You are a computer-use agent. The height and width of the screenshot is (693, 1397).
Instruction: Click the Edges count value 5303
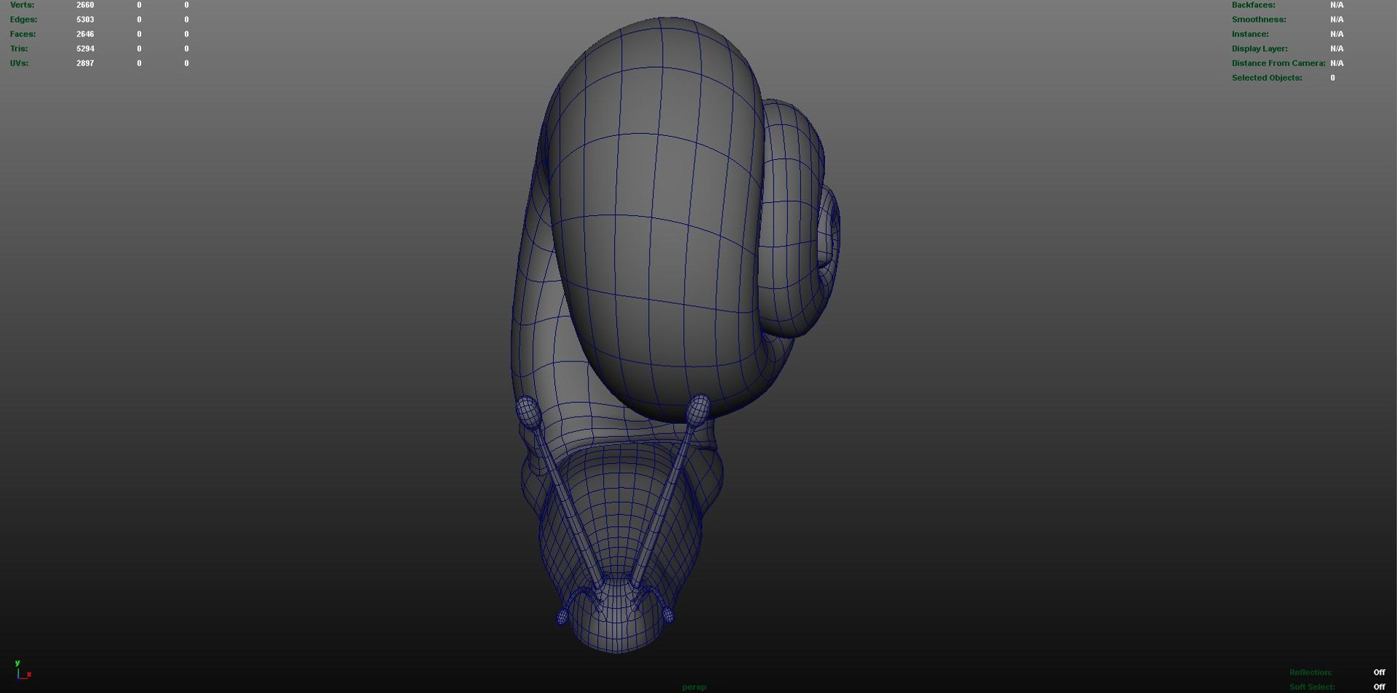[x=85, y=20]
